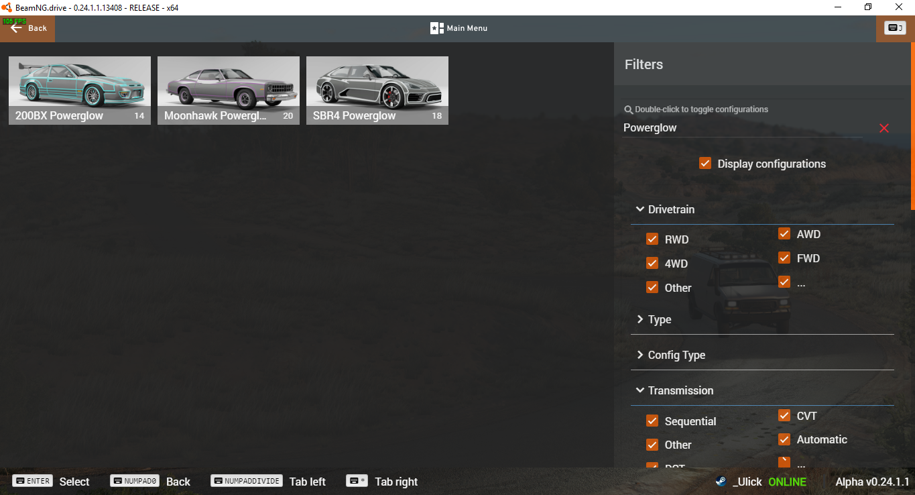Click the search field containing Powerglow
The width and height of the screenshot is (915, 495).
pos(743,127)
